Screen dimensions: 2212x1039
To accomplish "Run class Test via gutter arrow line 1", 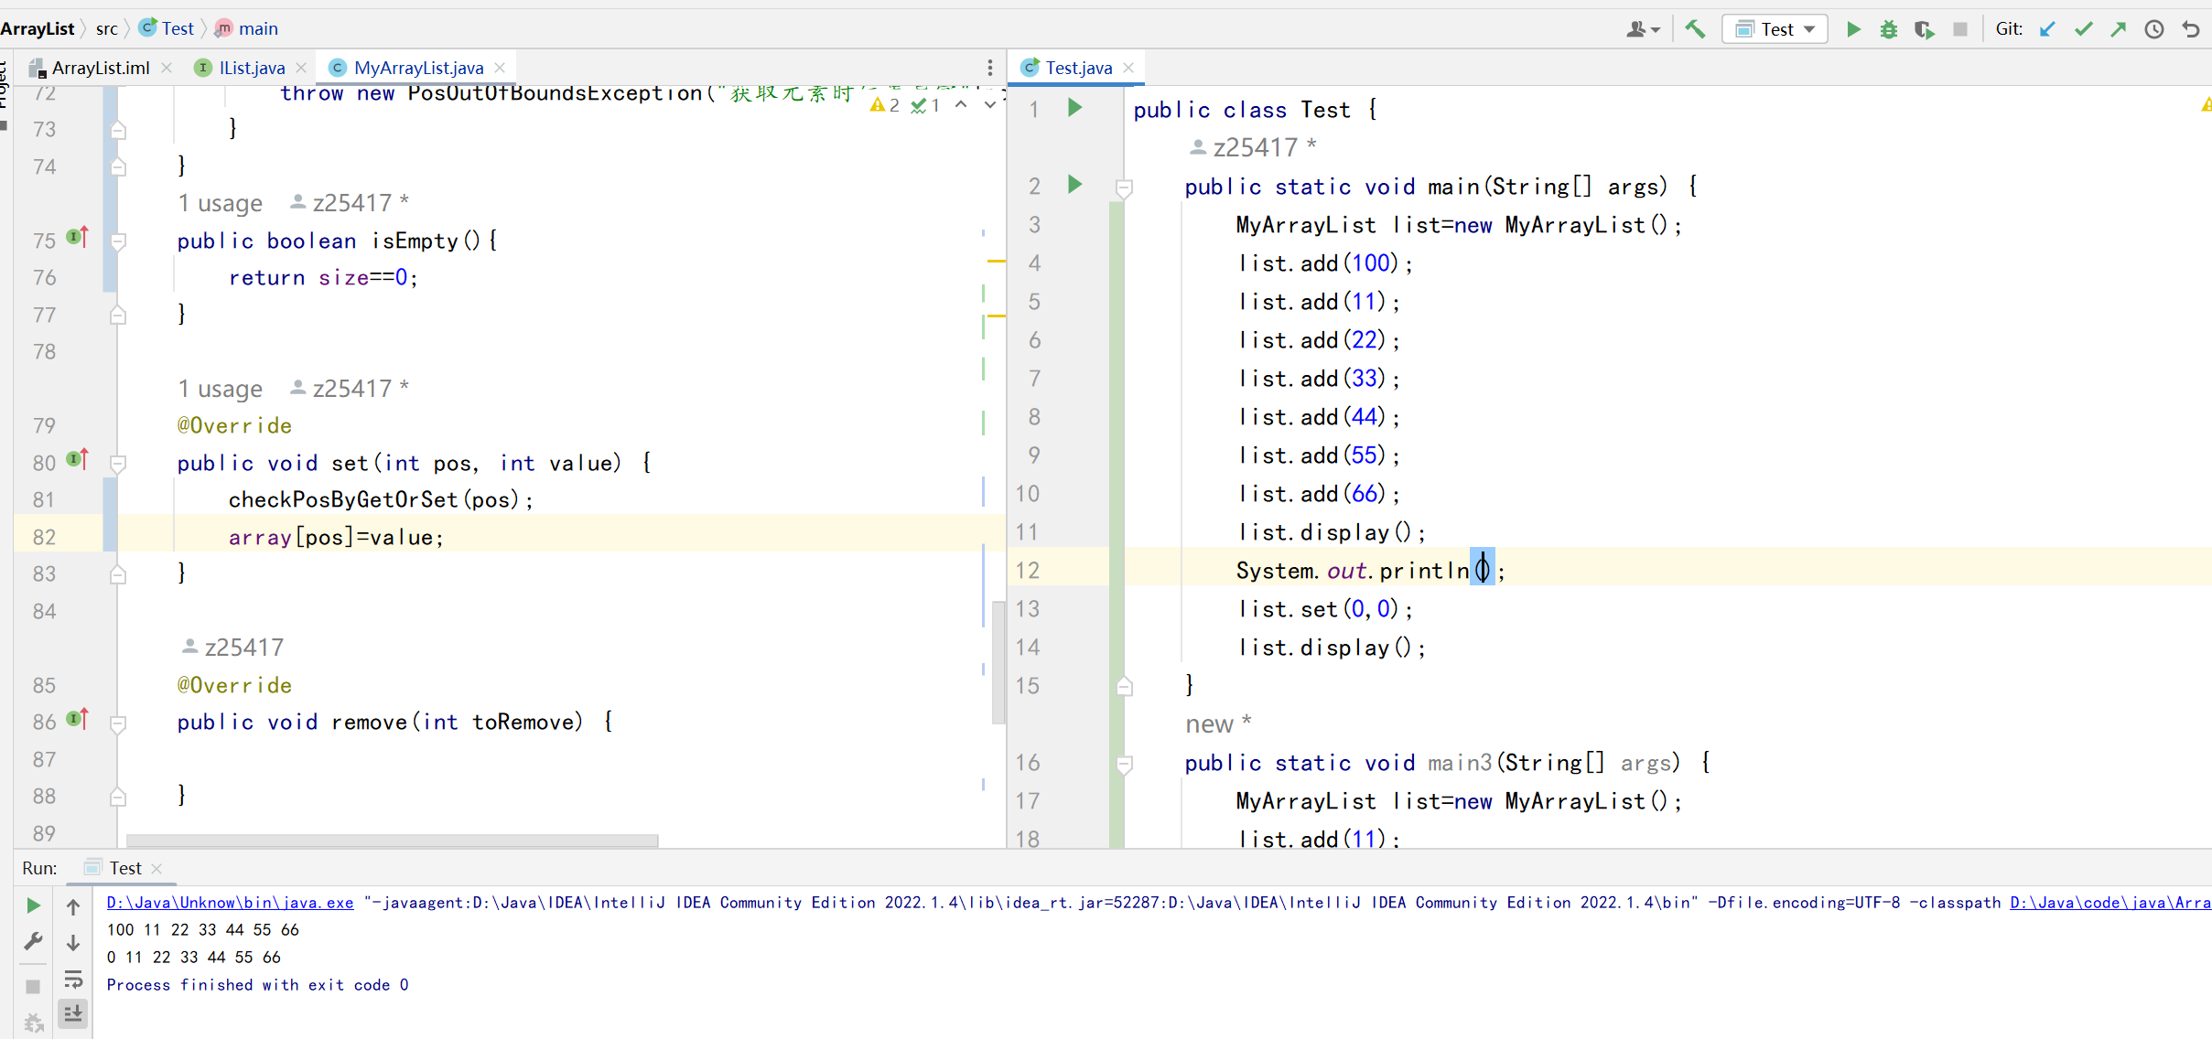I will click(1075, 108).
